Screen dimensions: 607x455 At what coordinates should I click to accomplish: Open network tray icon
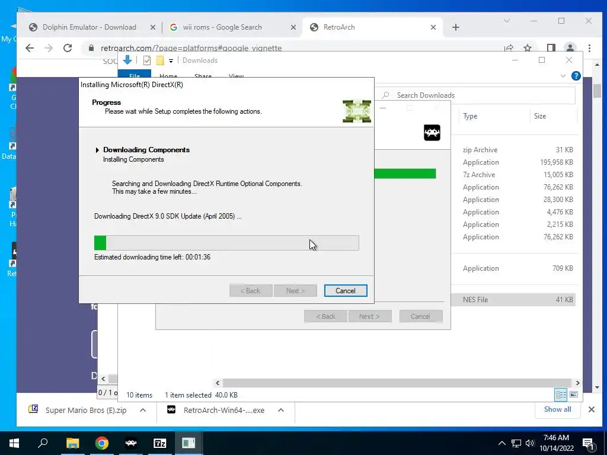coord(516,443)
